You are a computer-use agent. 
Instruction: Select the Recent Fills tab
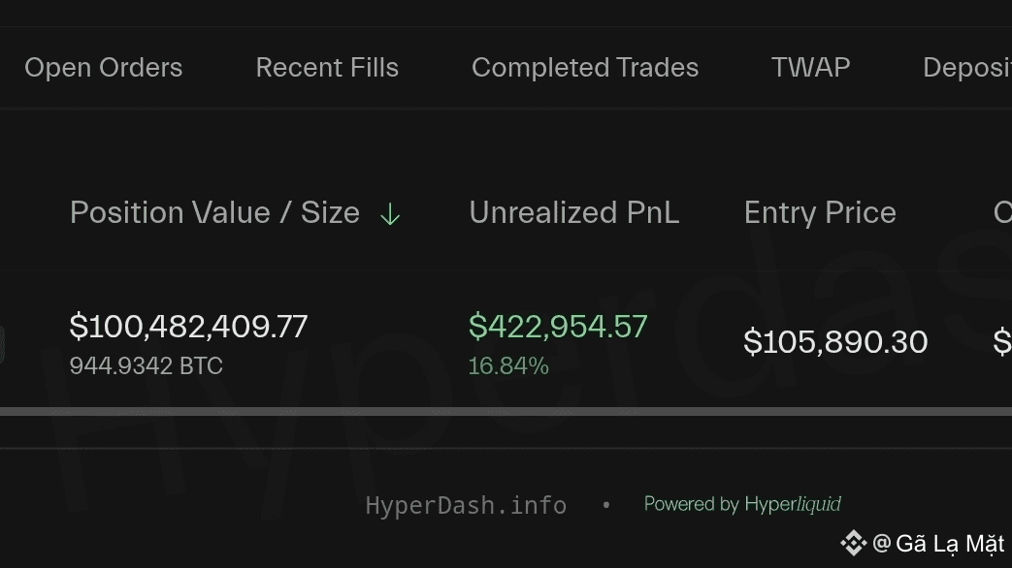point(327,68)
